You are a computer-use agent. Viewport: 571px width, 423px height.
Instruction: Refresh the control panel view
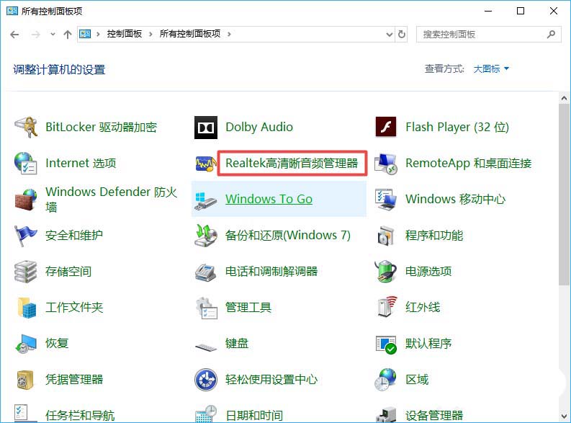click(401, 35)
